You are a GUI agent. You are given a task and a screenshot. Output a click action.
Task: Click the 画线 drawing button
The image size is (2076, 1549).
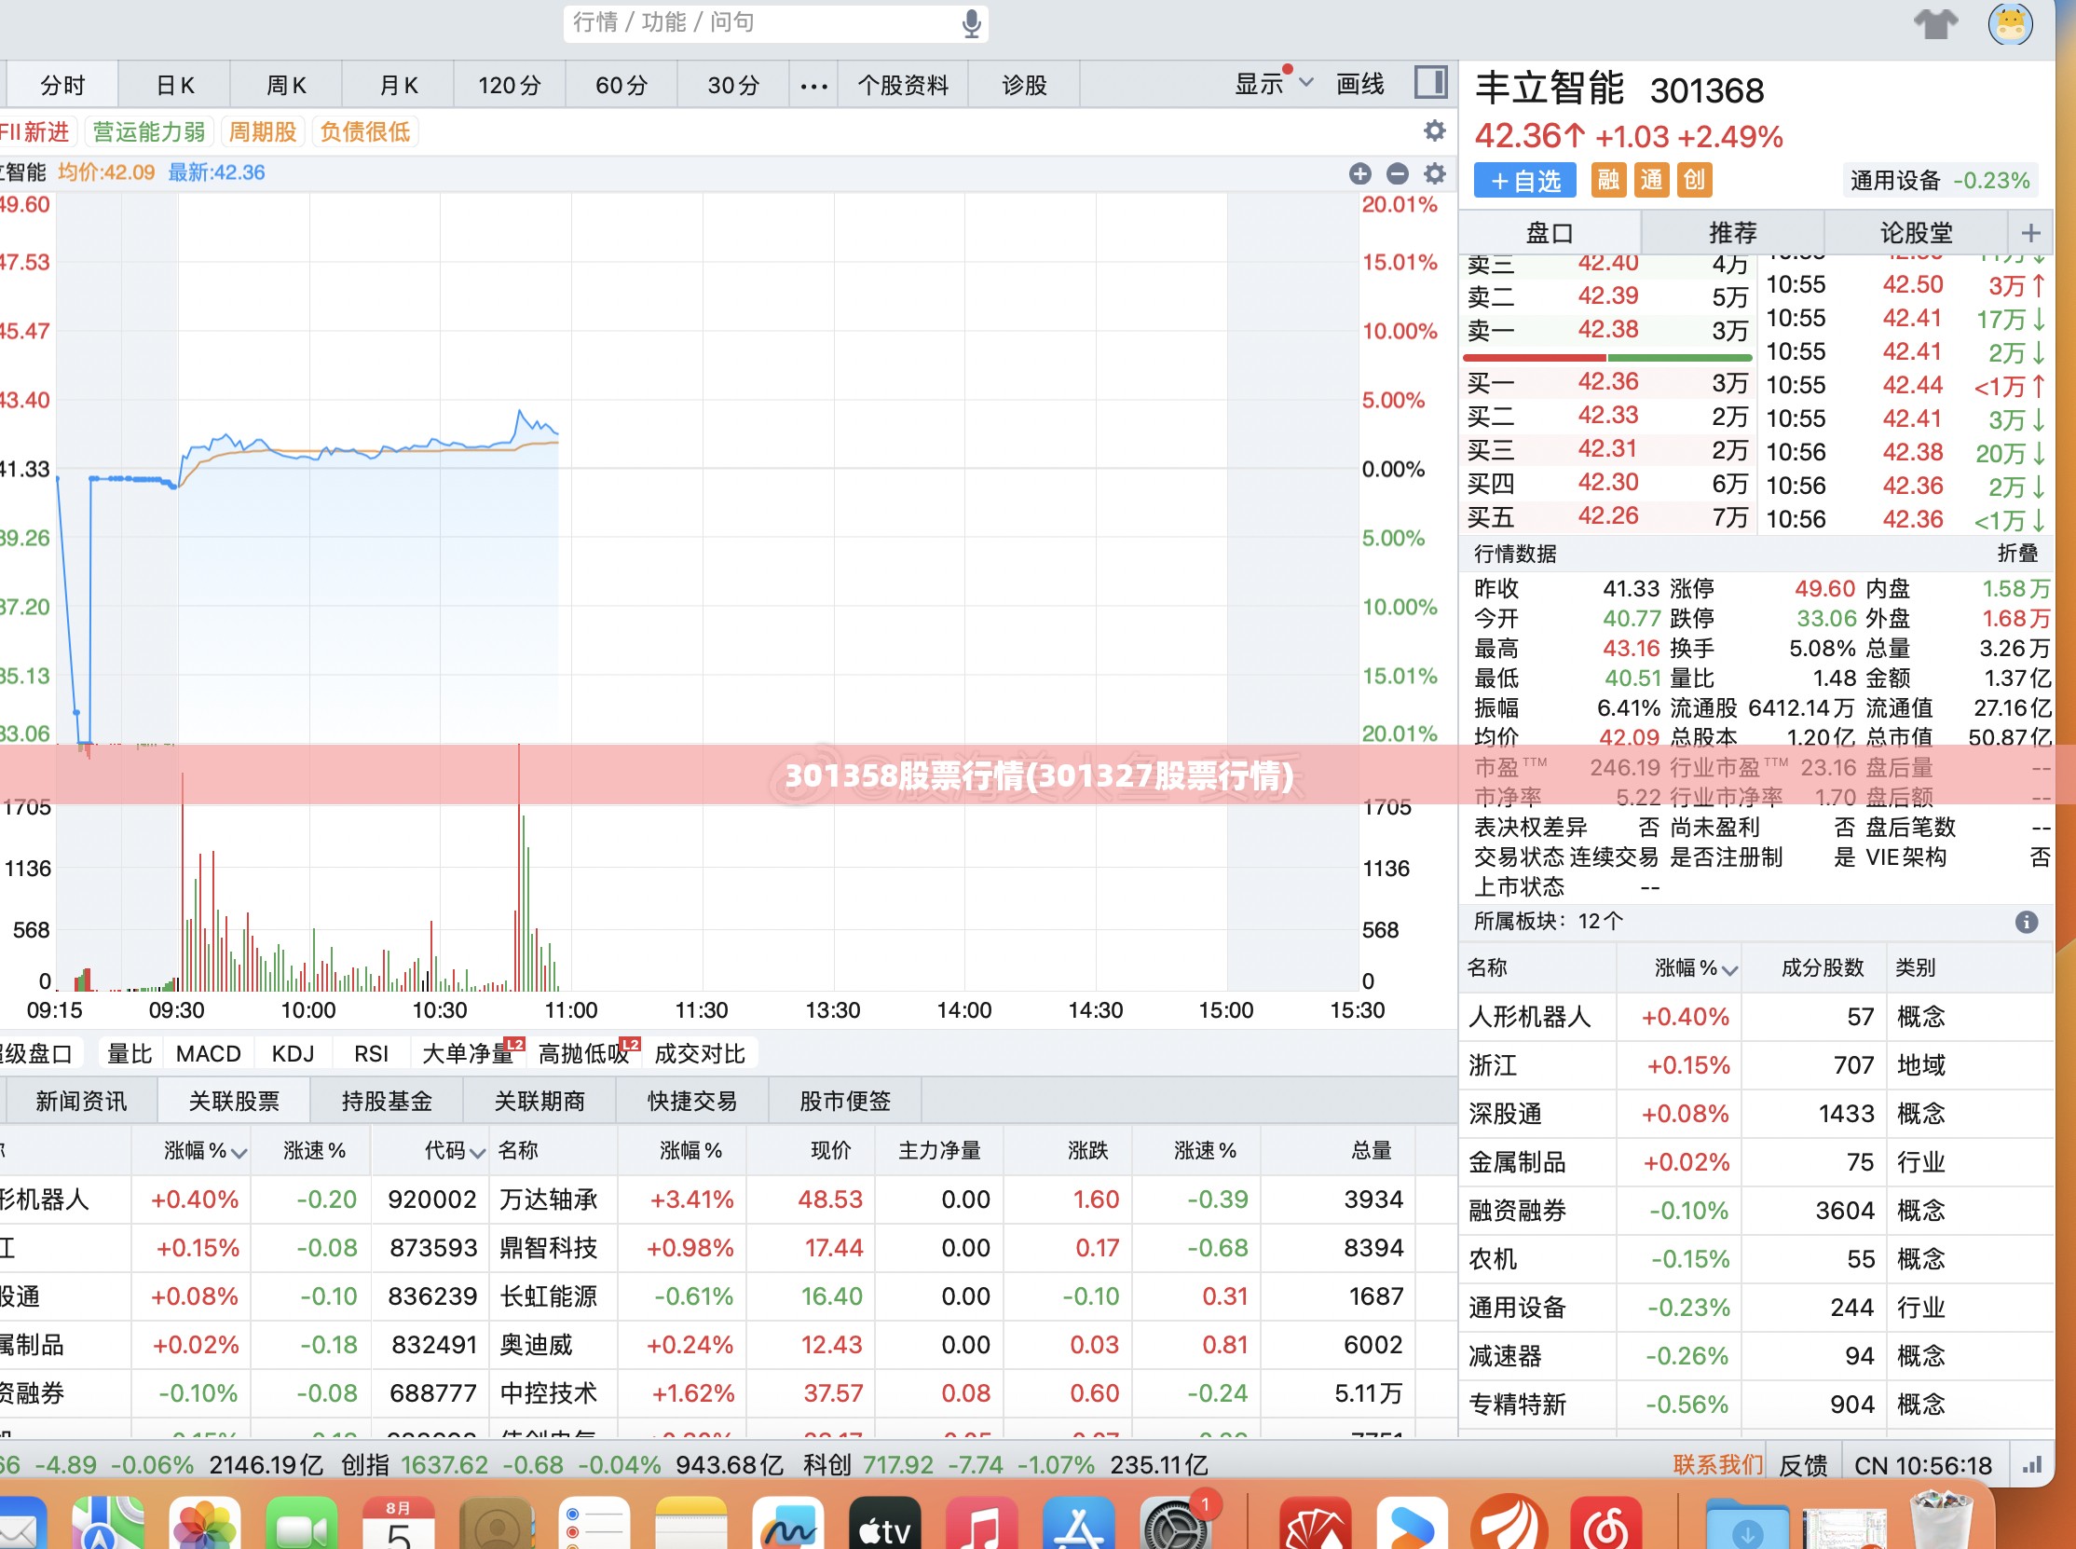[x=1360, y=84]
